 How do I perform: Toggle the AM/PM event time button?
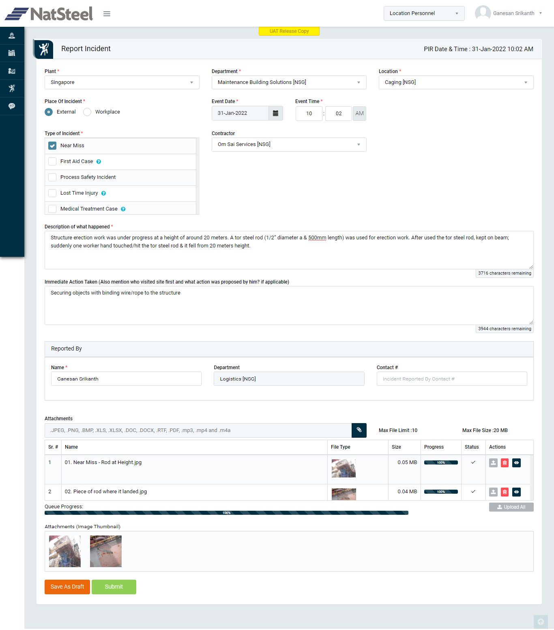[x=359, y=114]
